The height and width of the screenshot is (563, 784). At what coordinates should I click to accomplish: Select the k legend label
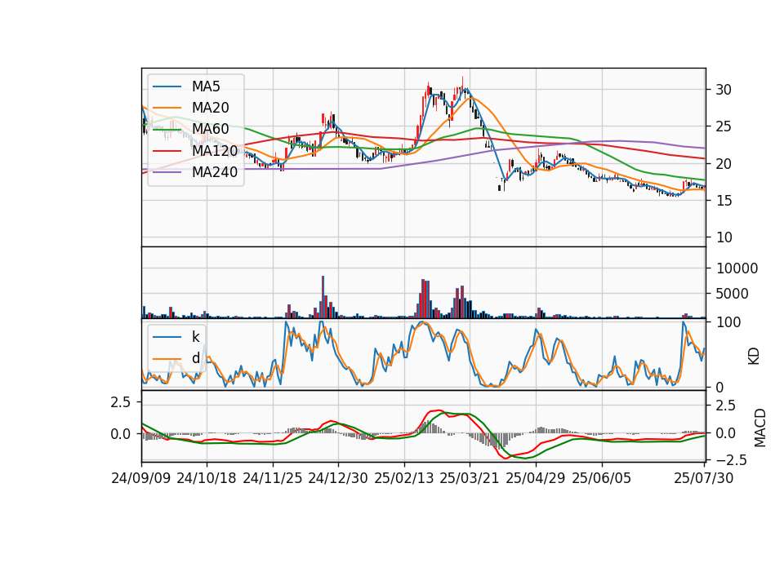point(195,337)
